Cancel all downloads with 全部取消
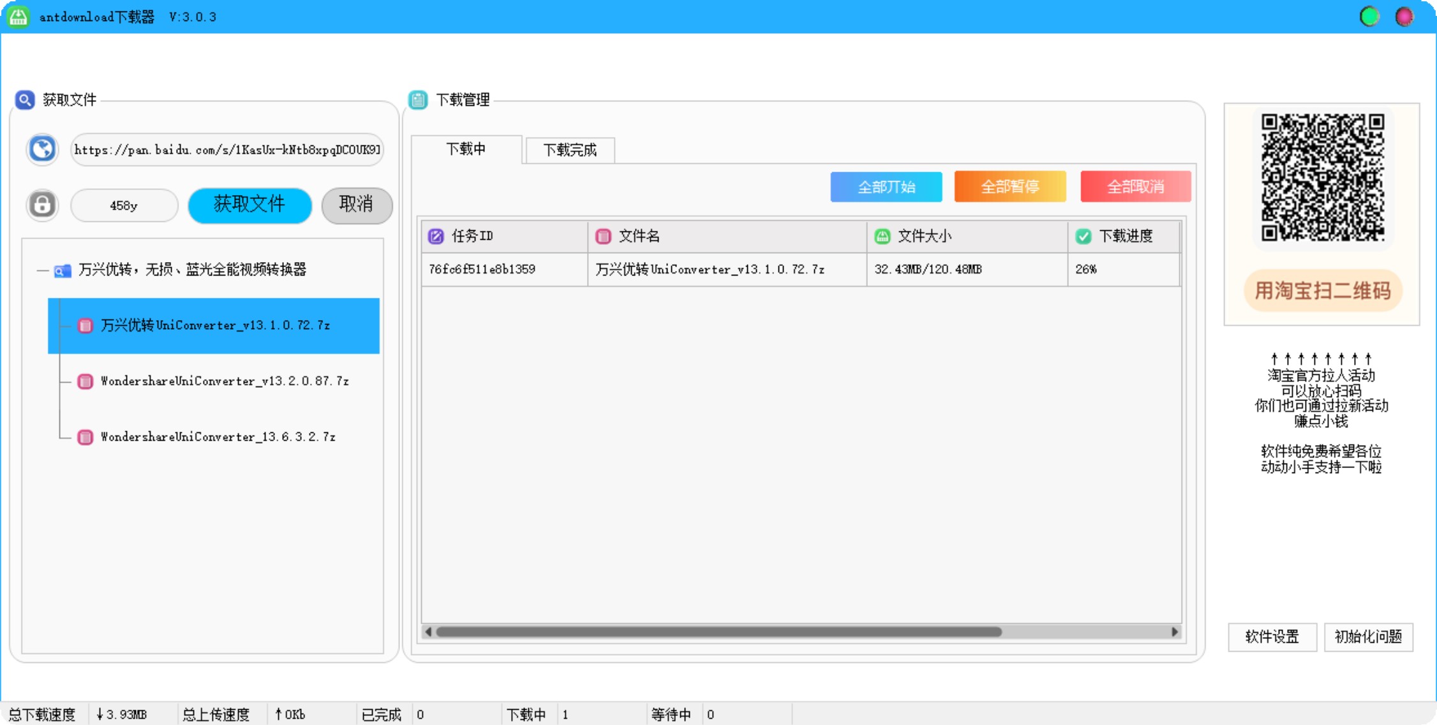The width and height of the screenshot is (1437, 725). (x=1136, y=186)
